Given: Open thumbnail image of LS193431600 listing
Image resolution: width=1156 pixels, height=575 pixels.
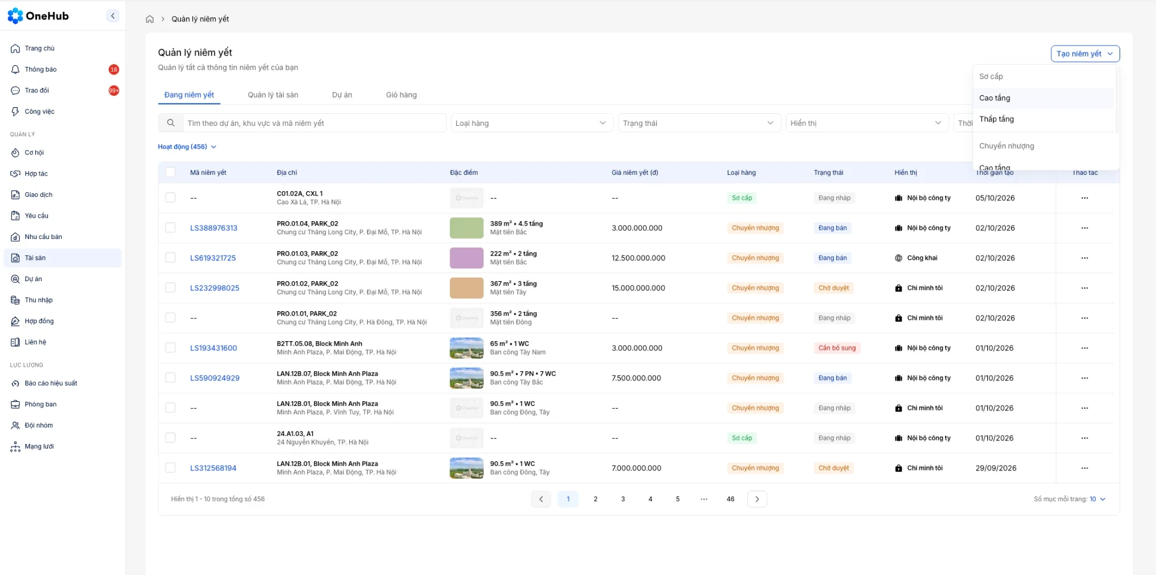Looking at the screenshot, I should (x=466, y=348).
